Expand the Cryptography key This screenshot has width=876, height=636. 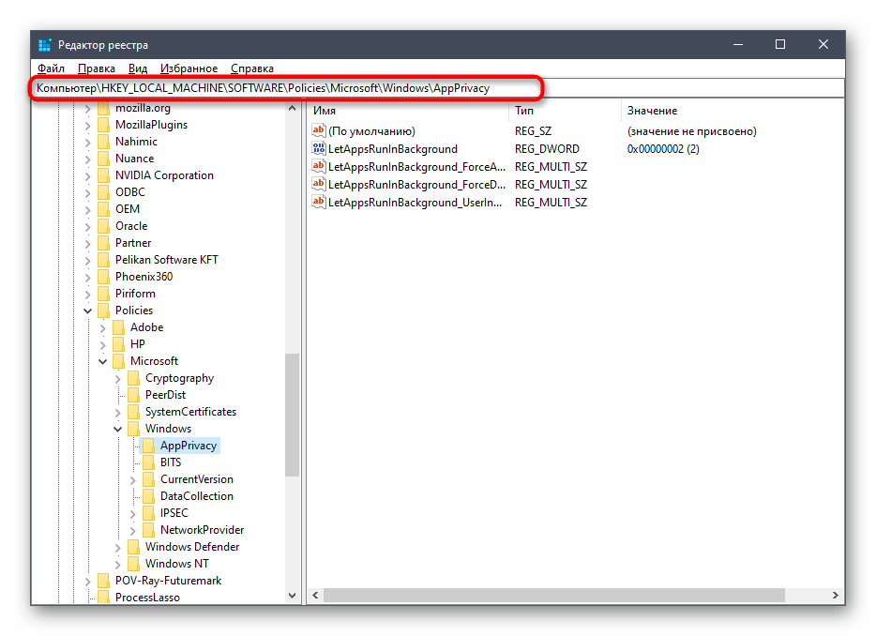pyautogui.click(x=119, y=378)
